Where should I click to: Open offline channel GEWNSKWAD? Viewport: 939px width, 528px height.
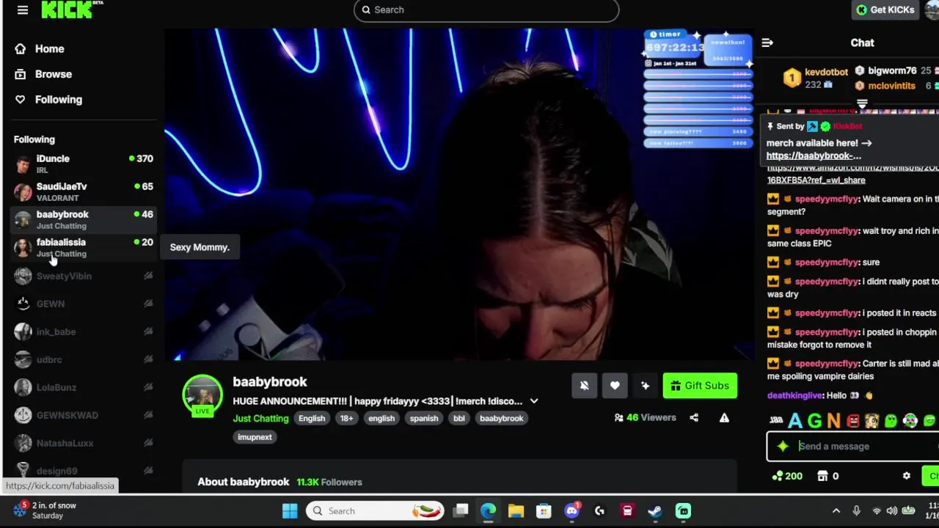(x=84, y=415)
